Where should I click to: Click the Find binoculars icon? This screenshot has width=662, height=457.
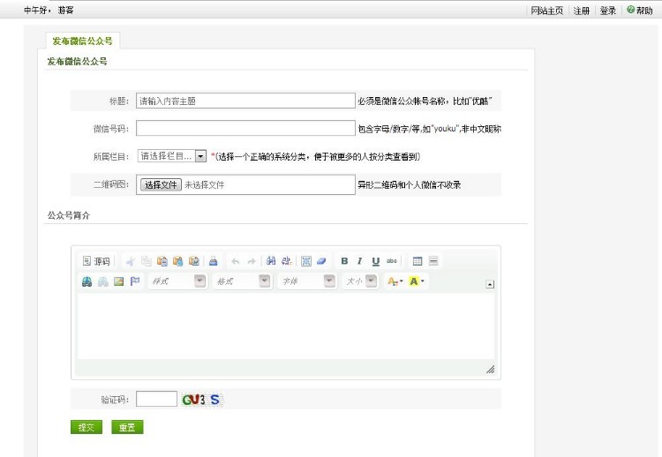(x=271, y=261)
